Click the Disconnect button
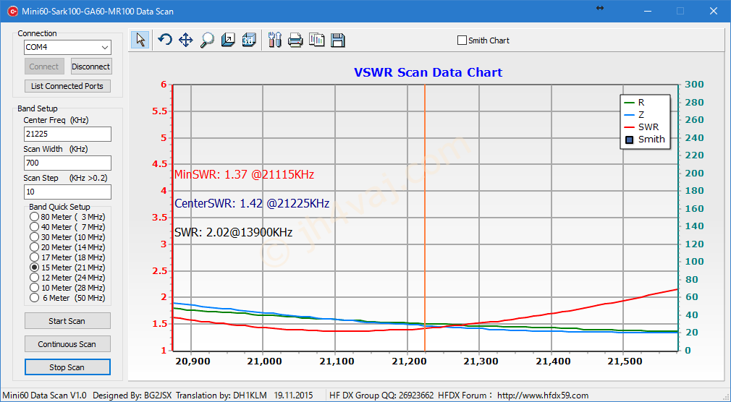Screen dimensions: 731x402 [91, 67]
